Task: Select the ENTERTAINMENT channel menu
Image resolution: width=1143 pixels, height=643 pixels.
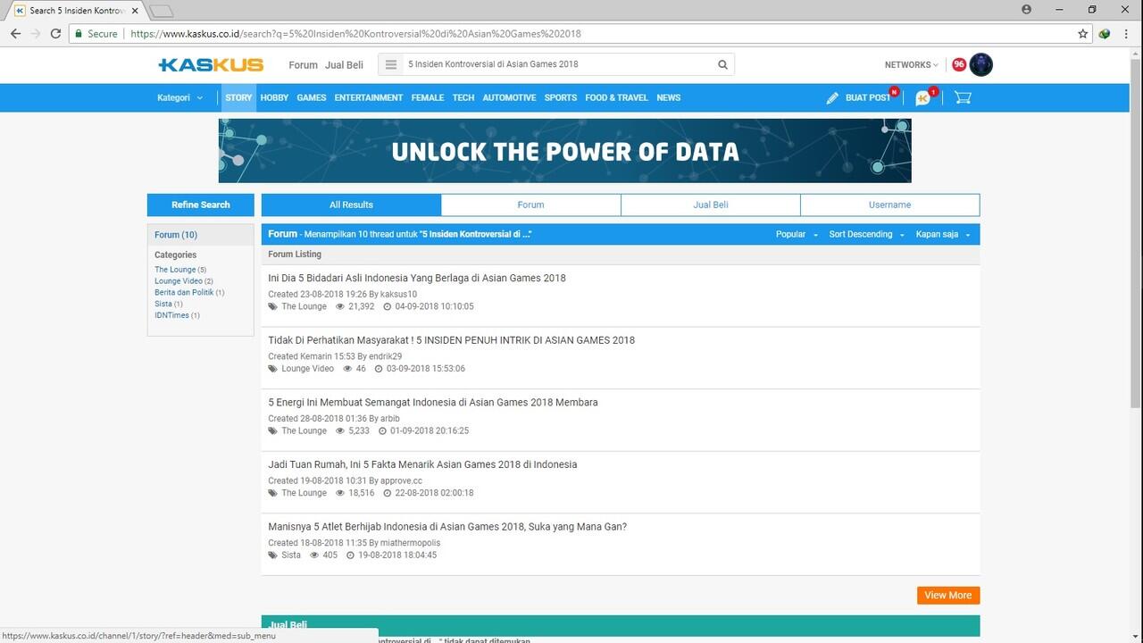Action: pos(369,97)
